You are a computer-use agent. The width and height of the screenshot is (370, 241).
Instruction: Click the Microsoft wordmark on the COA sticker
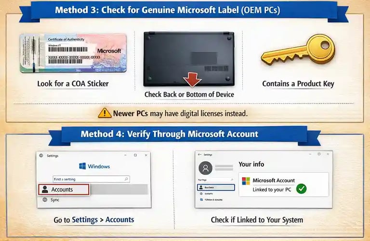109,51
